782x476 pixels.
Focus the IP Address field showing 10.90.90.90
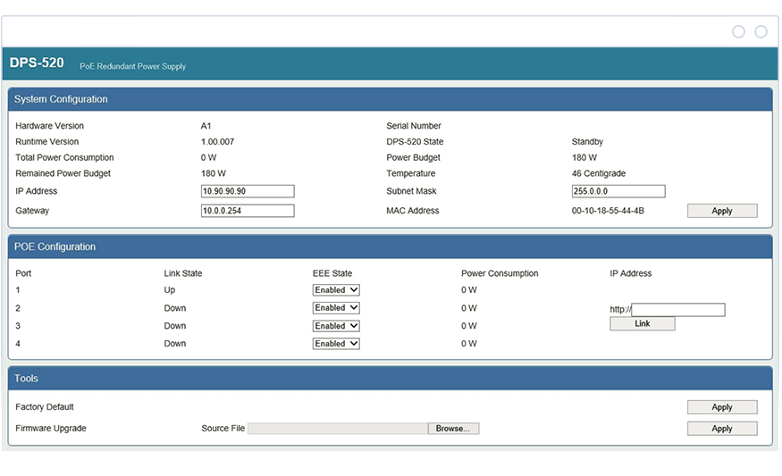248,191
